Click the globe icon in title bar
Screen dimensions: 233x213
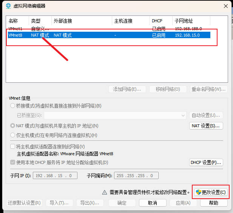8,6
